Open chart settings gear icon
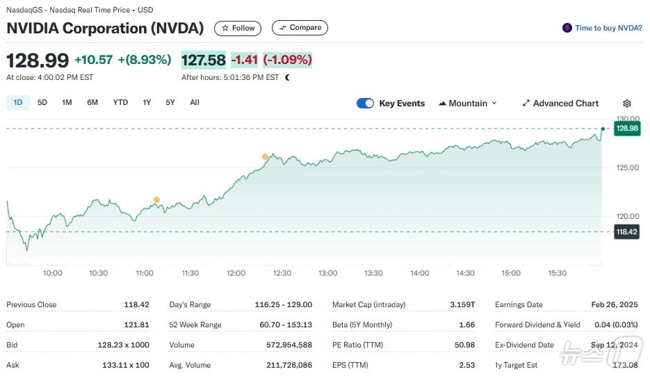The height and width of the screenshot is (376, 650). (x=627, y=104)
